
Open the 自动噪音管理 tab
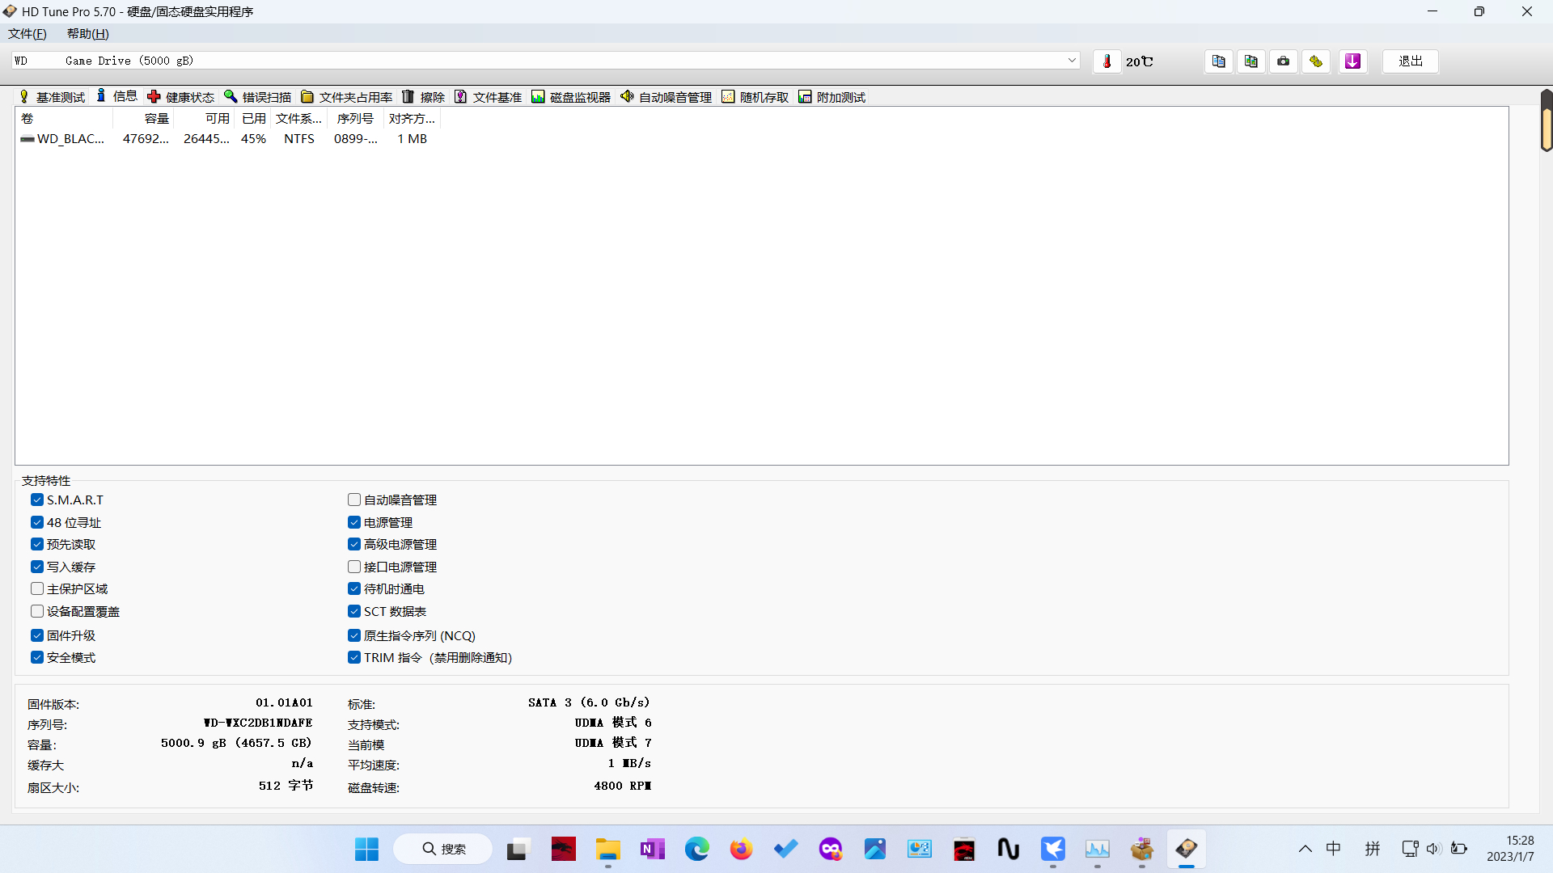click(x=666, y=97)
